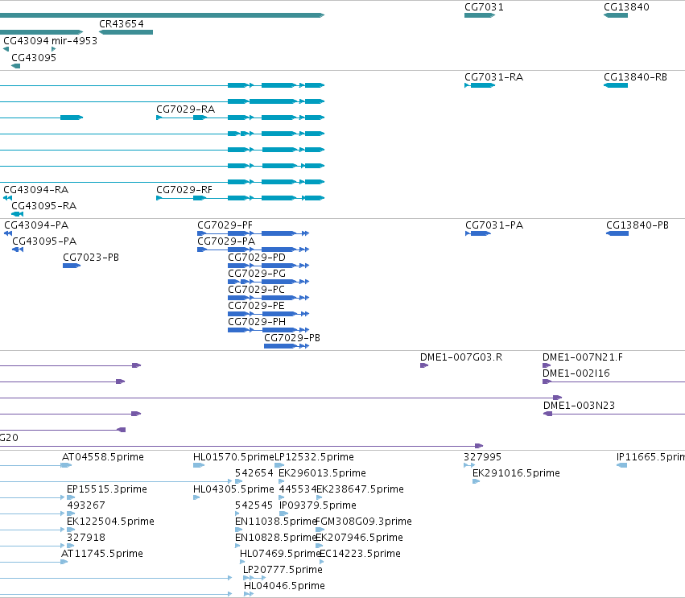Open the DME1-003N23 clone label
685x598 pixels.
pos(579,406)
